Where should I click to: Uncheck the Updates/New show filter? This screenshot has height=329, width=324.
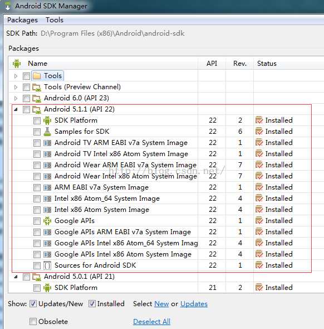[33, 303]
